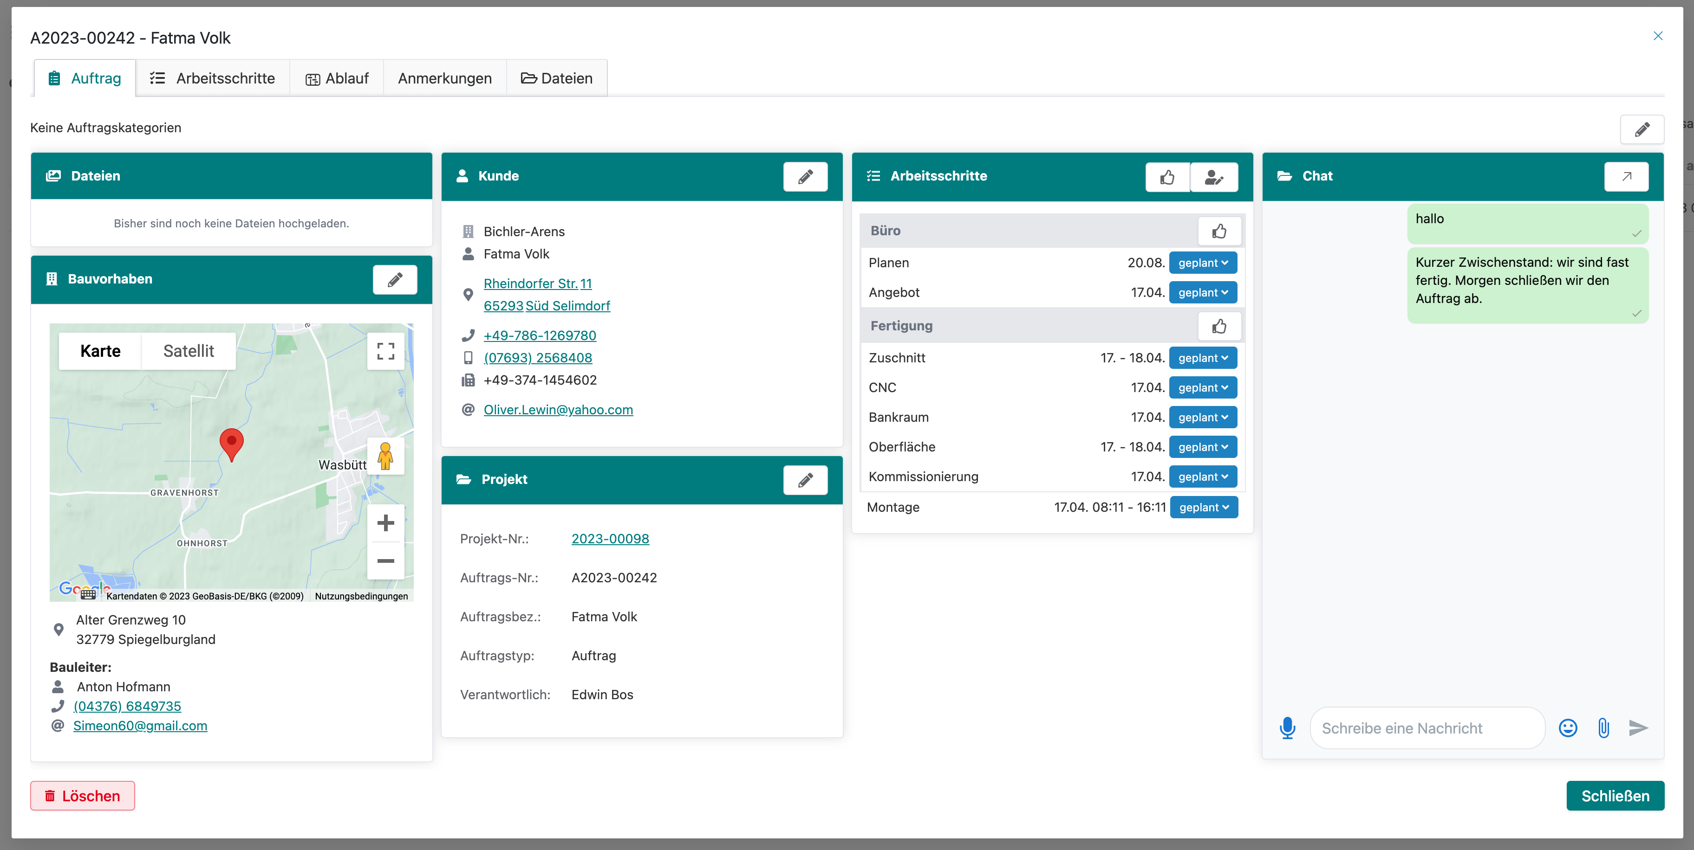This screenshot has width=1694, height=850.
Task: Send the chat message arrow icon
Action: point(1638,728)
